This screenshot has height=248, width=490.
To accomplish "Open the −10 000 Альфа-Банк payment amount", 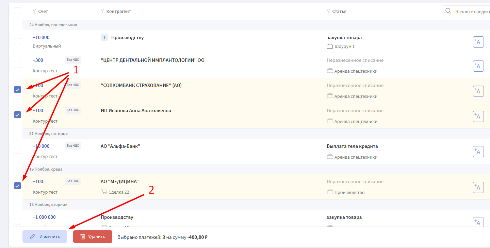I will click(41, 146).
